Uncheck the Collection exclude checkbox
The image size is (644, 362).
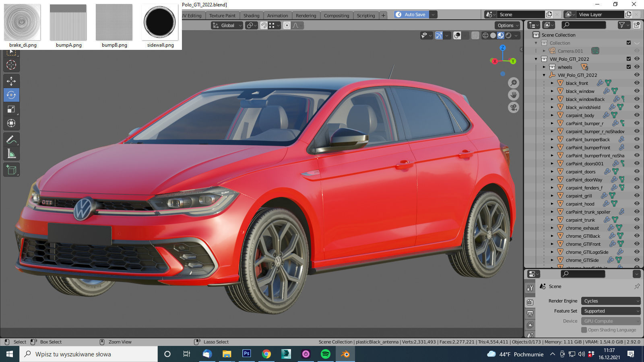pos(629,43)
